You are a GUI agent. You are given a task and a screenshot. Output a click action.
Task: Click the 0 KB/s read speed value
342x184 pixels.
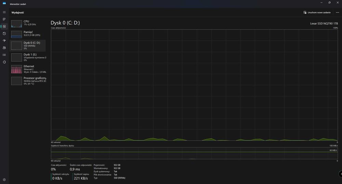click(57, 178)
